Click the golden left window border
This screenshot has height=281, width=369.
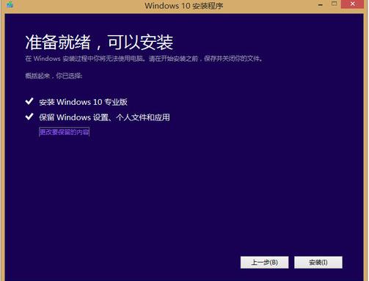pyautogui.click(x=2, y=147)
